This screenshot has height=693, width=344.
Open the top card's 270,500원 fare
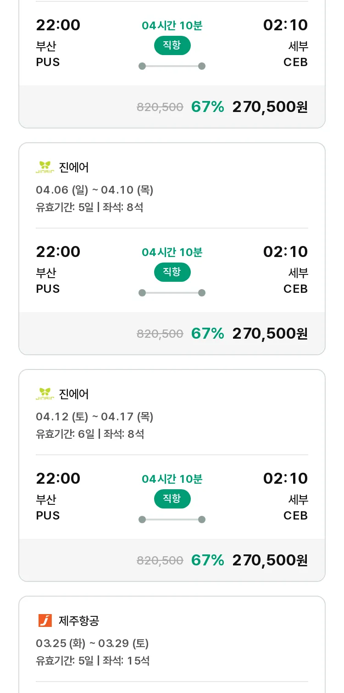[x=270, y=106]
